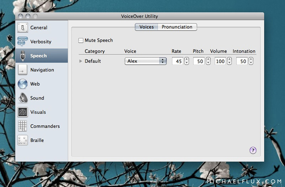285x187 pixels.
Task: Select the Visuals caption panel icon
Action: pyautogui.click(x=22, y=112)
